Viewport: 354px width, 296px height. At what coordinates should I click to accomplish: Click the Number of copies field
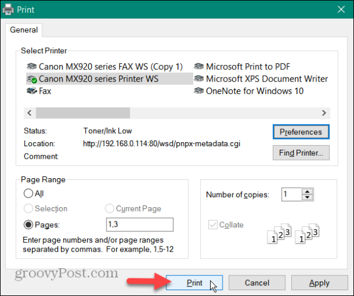tap(291, 194)
